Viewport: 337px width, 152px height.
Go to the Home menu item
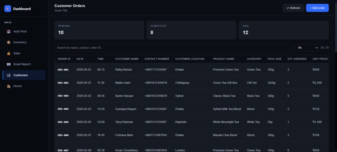[x=24, y=86]
